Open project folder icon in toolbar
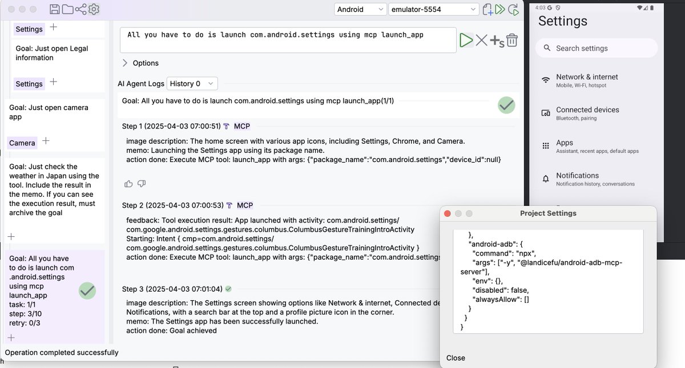 coord(68,9)
